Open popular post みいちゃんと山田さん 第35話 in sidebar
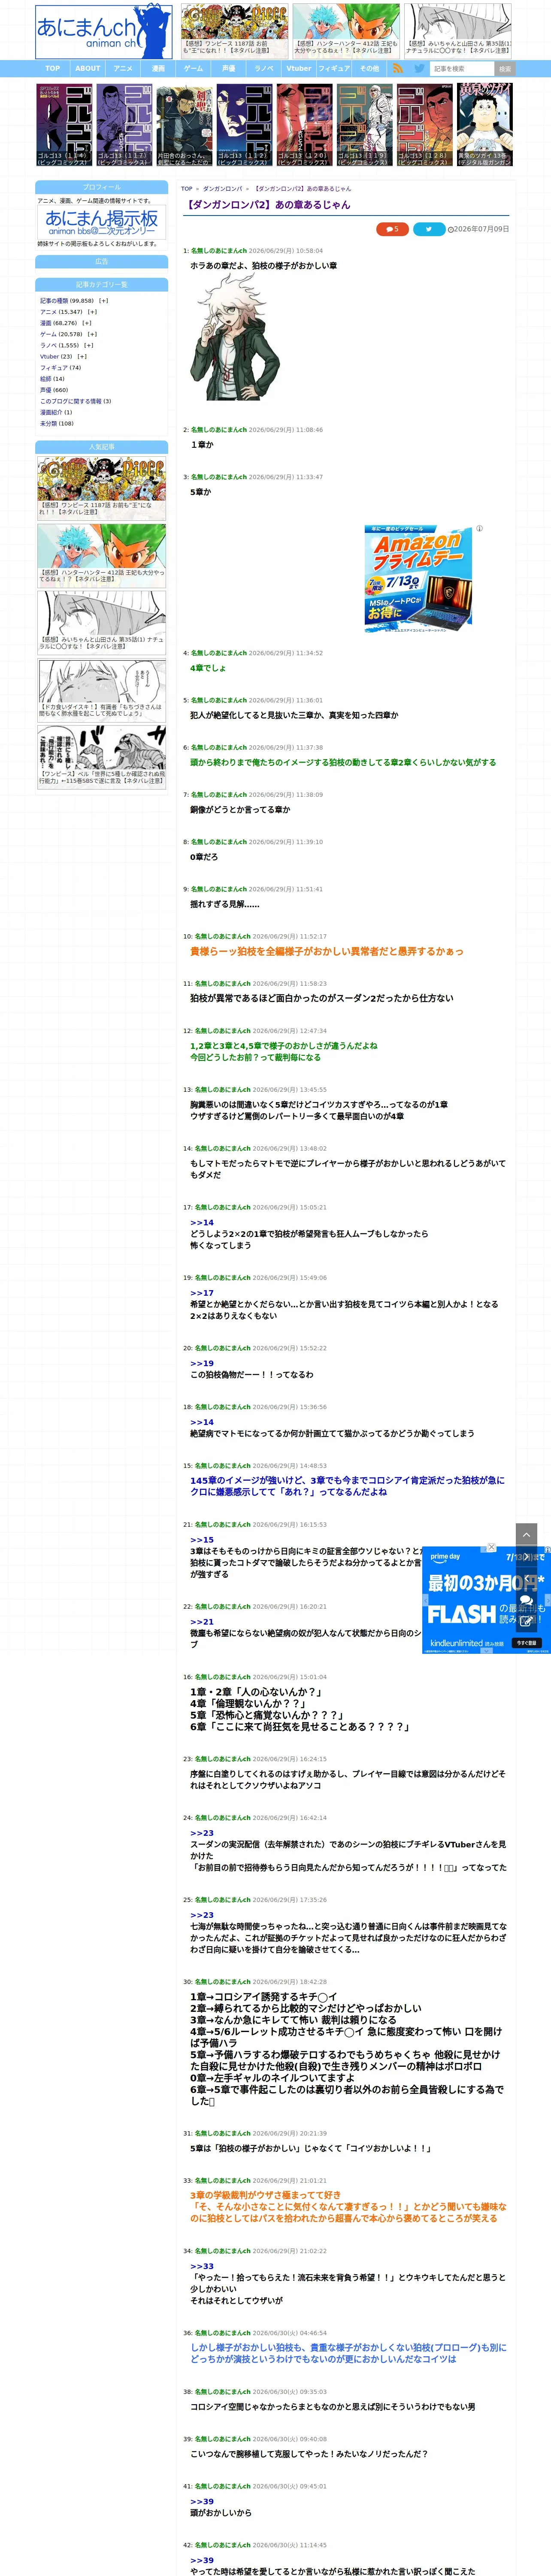Screen dimensions: 551x2576 [102, 622]
